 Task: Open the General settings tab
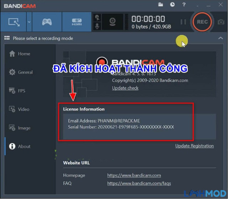click(30, 72)
